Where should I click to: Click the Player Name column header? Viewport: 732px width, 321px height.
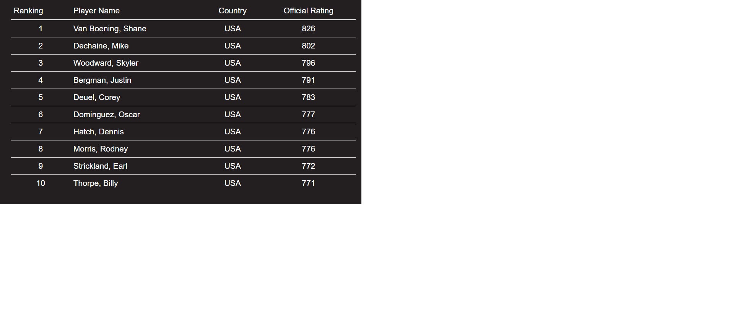[96, 11]
